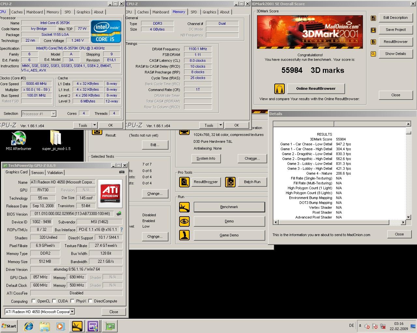Switch to 3DMark2001 taskbar icon

coord(77,326)
